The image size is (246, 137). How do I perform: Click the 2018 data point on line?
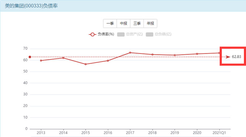tap(152, 55)
